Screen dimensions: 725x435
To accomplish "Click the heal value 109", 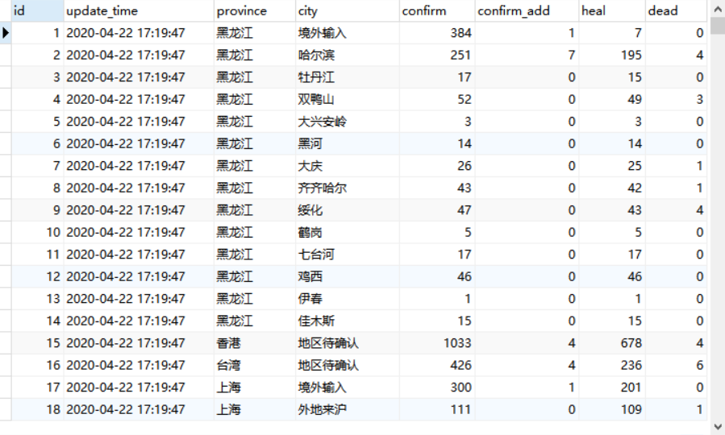I will click(x=631, y=409).
